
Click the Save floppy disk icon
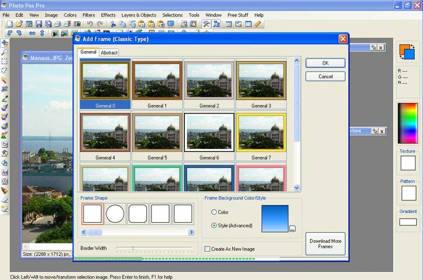tap(39, 24)
